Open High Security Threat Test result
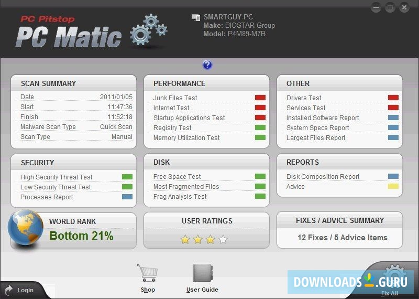 pyautogui.click(x=57, y=177)
